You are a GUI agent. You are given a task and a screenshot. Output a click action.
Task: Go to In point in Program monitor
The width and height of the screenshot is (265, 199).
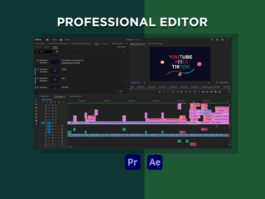[x=173, y=92]
